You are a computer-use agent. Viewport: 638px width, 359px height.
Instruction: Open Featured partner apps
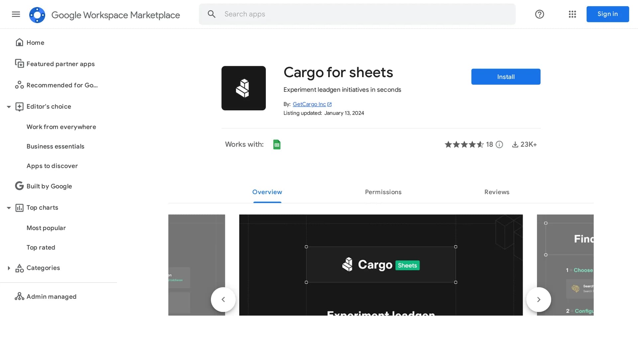click(x=60, y=64)
